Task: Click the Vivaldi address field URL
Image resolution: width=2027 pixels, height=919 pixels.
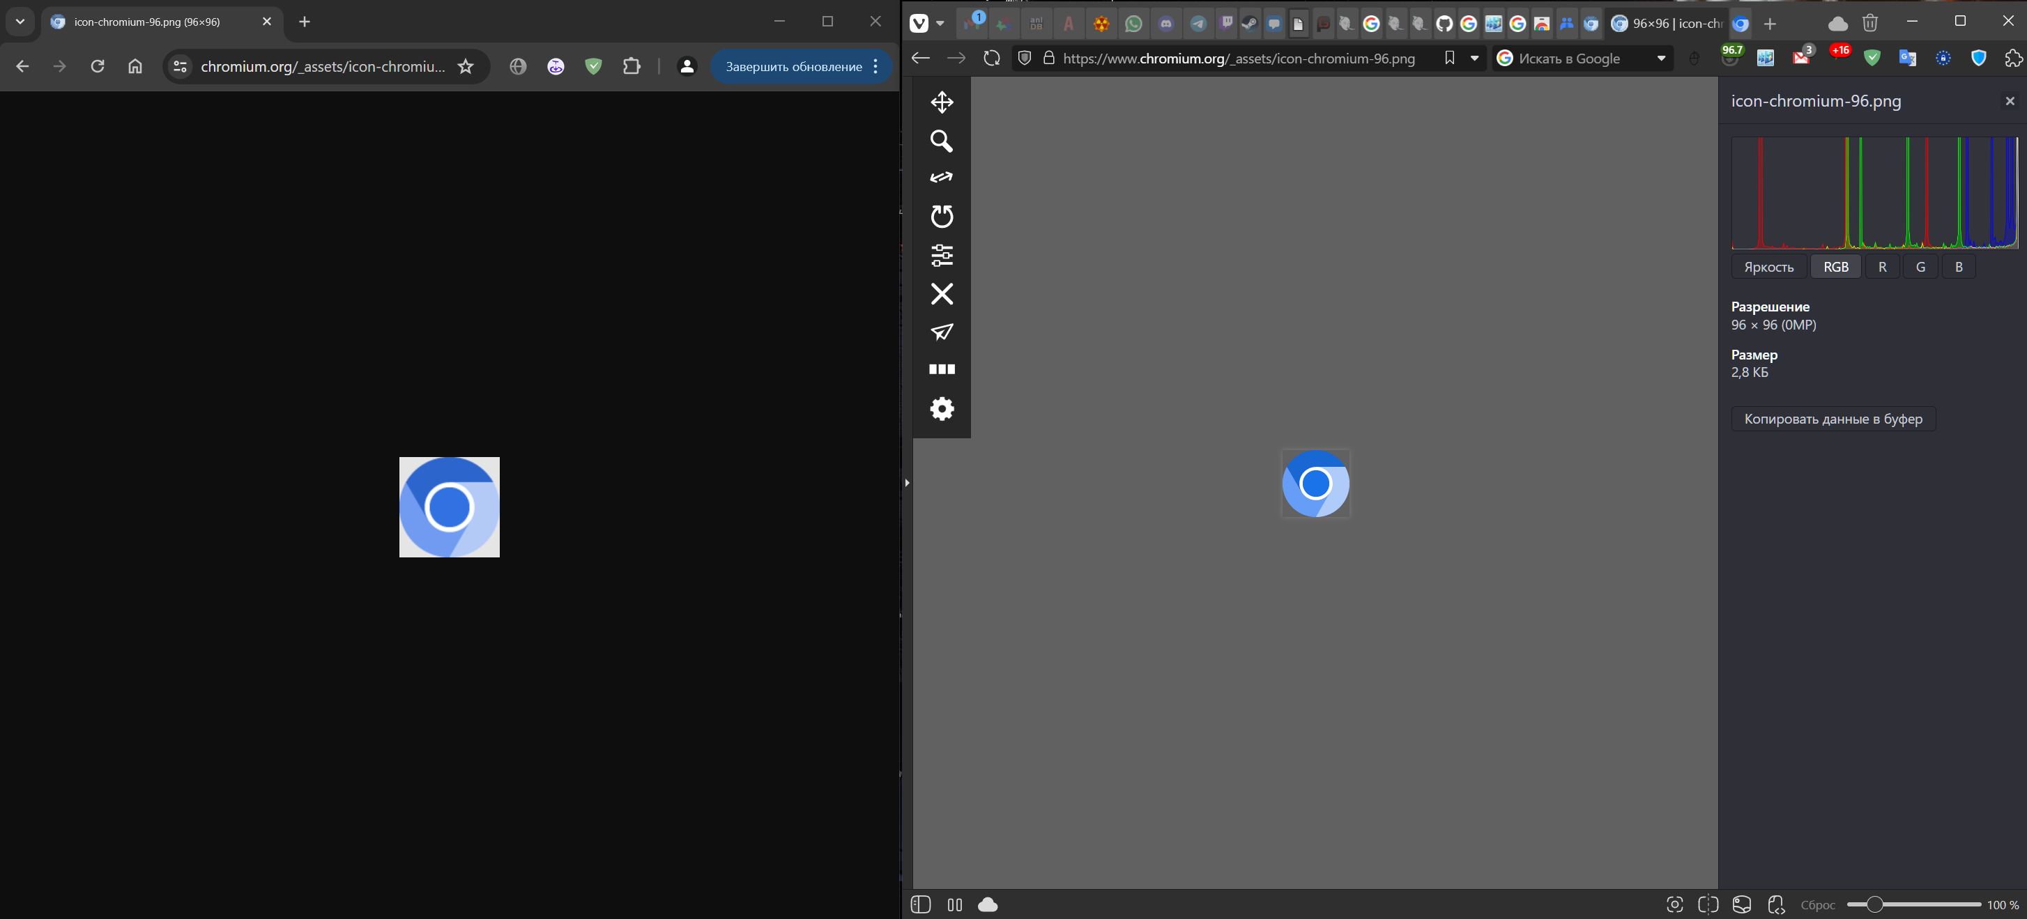Action: point(1239,59)
